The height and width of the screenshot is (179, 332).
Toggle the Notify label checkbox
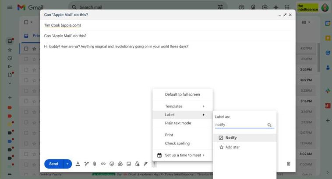[221, 138]
